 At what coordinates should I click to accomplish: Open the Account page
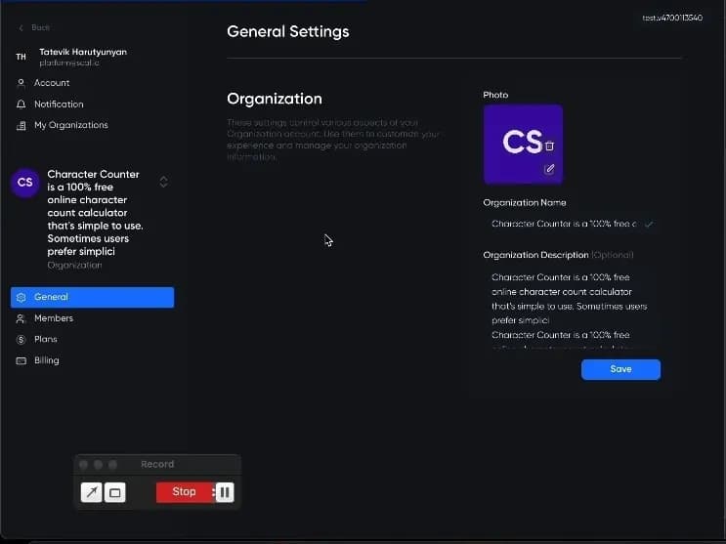[51, 83]
